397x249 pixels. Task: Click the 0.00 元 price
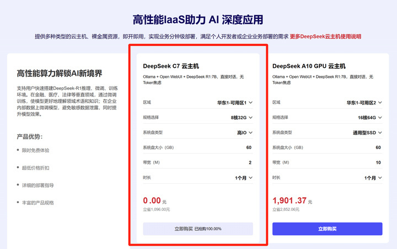point(155,200)
